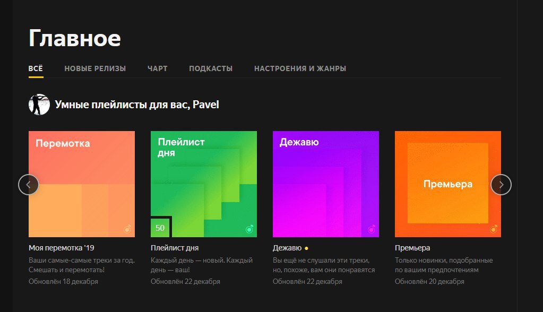This screenshot has width=543, height=312.
Task: Click the Главное page heading
Action: point(74,38)
